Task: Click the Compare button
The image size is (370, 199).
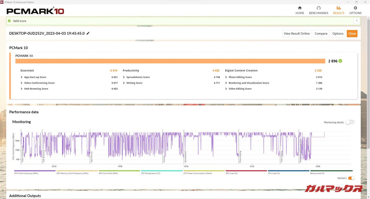Action: (321, 34)
